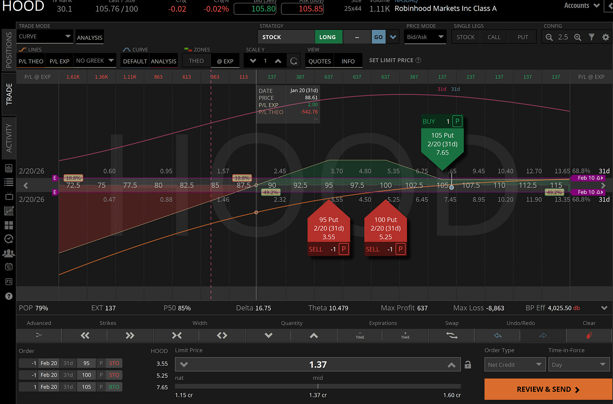Image resolution: width=613 pixels, height=404 pixels.
Task: Click the LONG strategy direction button
Action: point(328,37)
